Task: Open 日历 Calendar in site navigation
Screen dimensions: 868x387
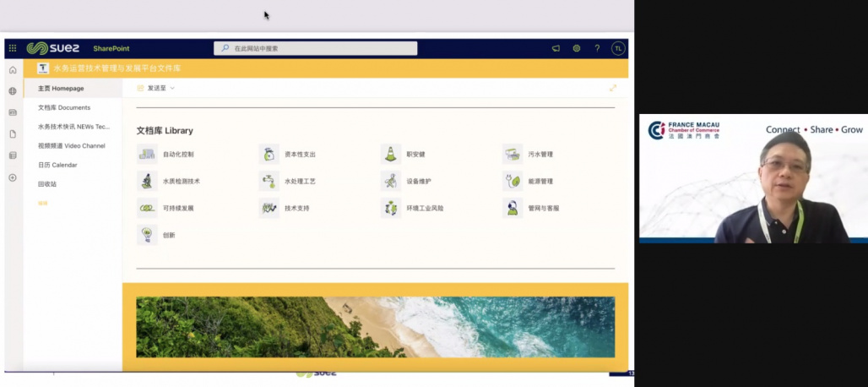Action: pyautogui.click(x=57, y=165)
